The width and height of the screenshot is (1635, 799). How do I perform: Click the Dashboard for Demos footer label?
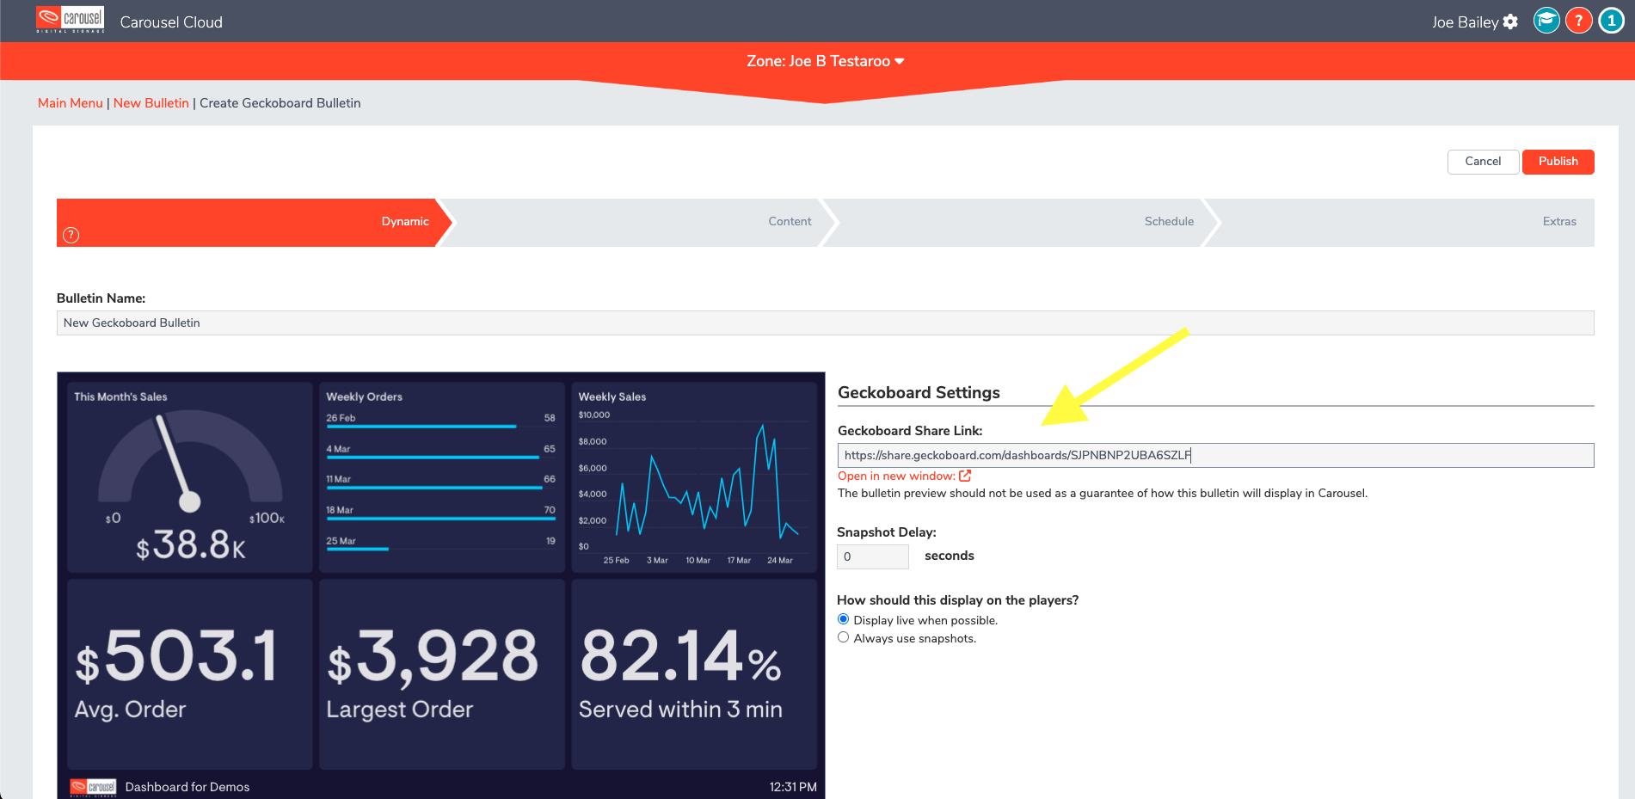[x=187, y=787]
